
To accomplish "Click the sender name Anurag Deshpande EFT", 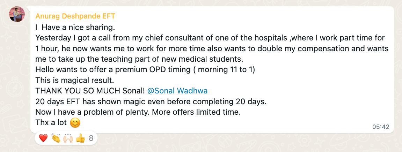I will (75, 16).
